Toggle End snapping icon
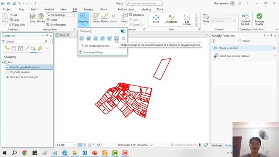Screen dimensions: 279x157 (x=88, y=38)
